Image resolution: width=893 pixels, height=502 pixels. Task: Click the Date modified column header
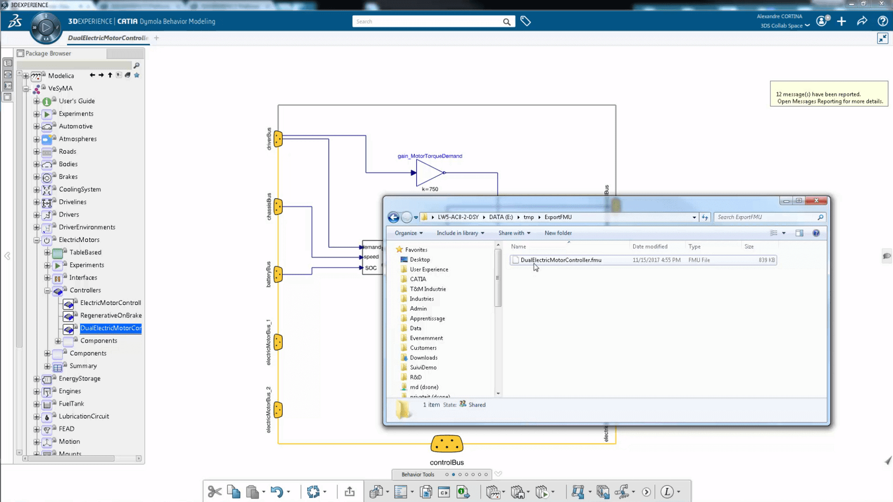(649, 246)
